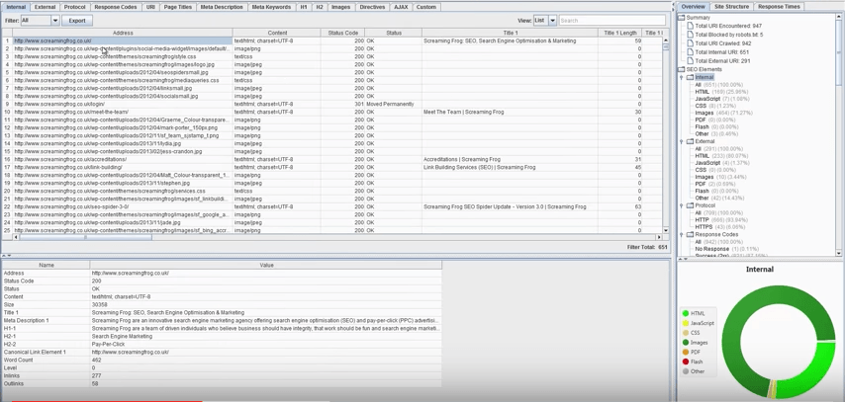The height and width of the screenshot is (402, 845).
Task: Click the Response Codes folder icon
Action: 691,235
